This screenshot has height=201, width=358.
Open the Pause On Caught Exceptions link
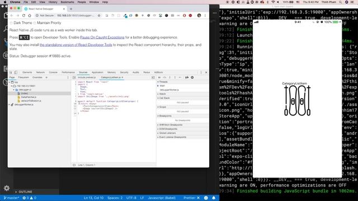click(x=102, y=37)
